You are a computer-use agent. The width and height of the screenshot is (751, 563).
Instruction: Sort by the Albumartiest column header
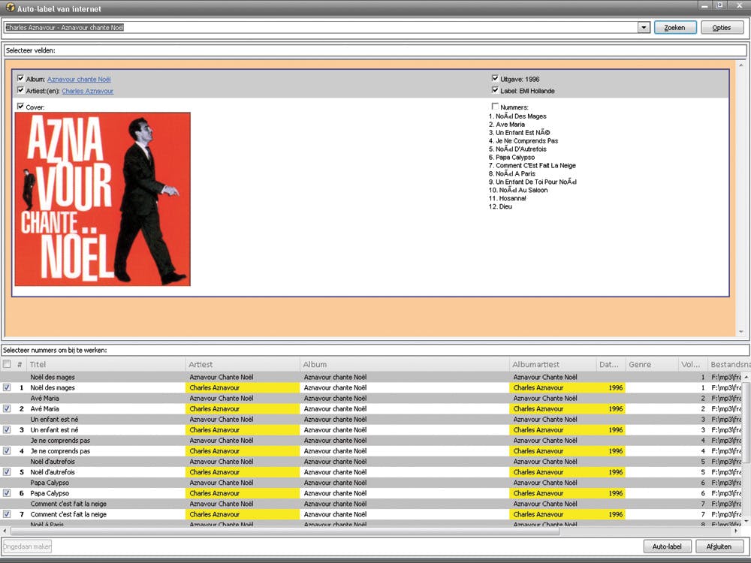(x=553, y=364)
